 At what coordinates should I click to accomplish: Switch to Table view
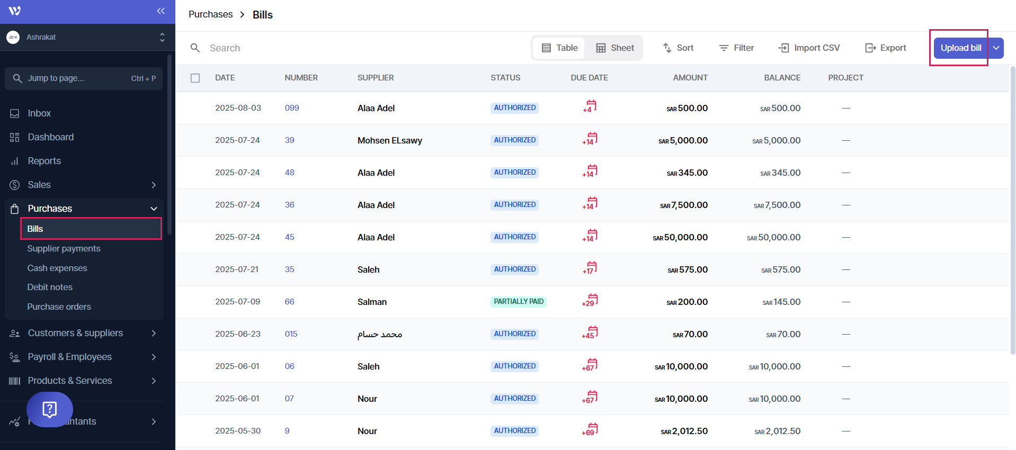click(559, 48)
